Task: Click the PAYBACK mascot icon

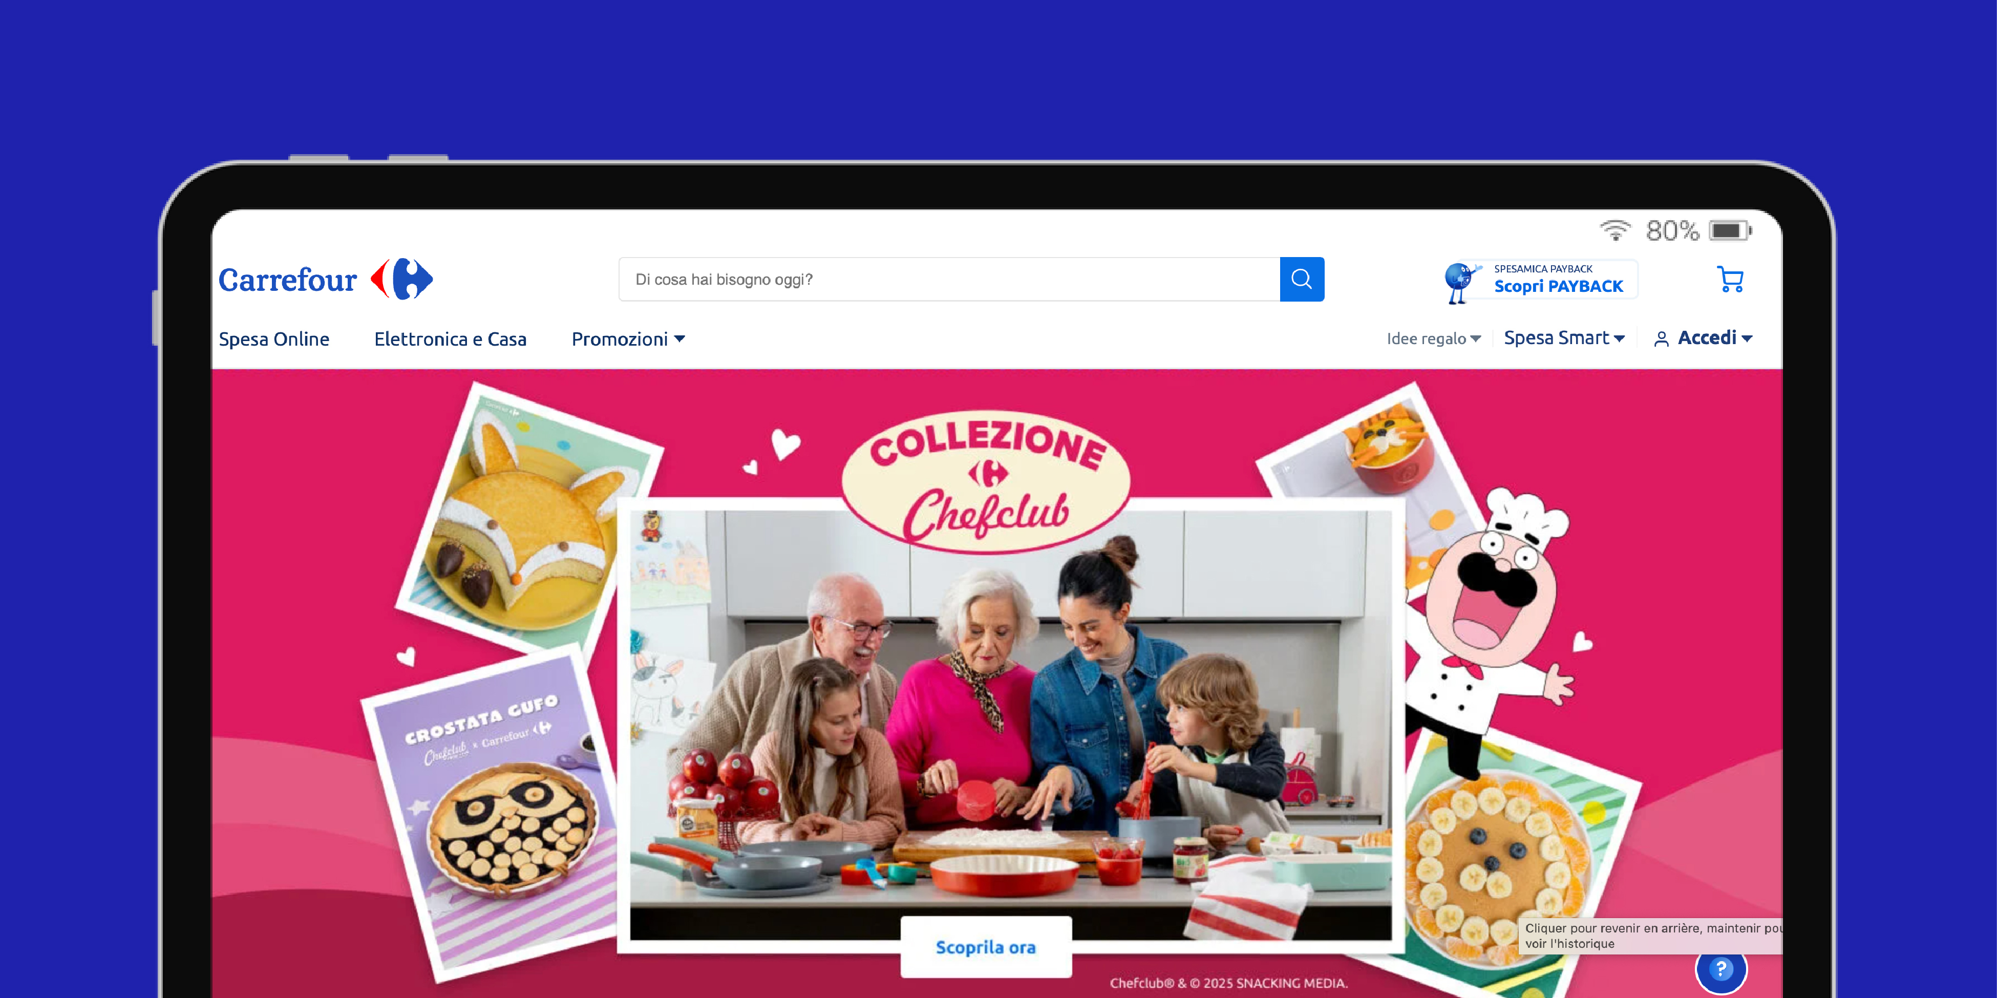Action: (1461, 282)
